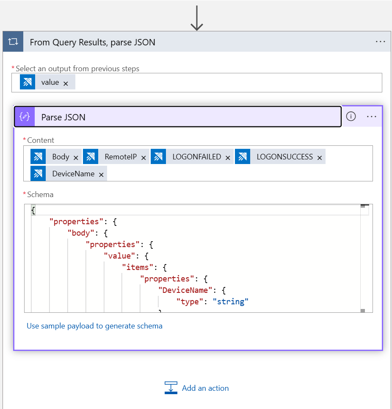Viewport: 392px width, 409px height.
Task: Remove the DeviceName token
Action: coord(101,175)
